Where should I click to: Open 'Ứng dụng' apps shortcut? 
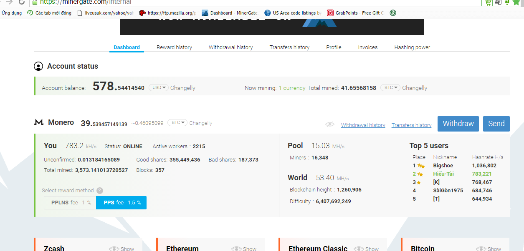[11, 13]
